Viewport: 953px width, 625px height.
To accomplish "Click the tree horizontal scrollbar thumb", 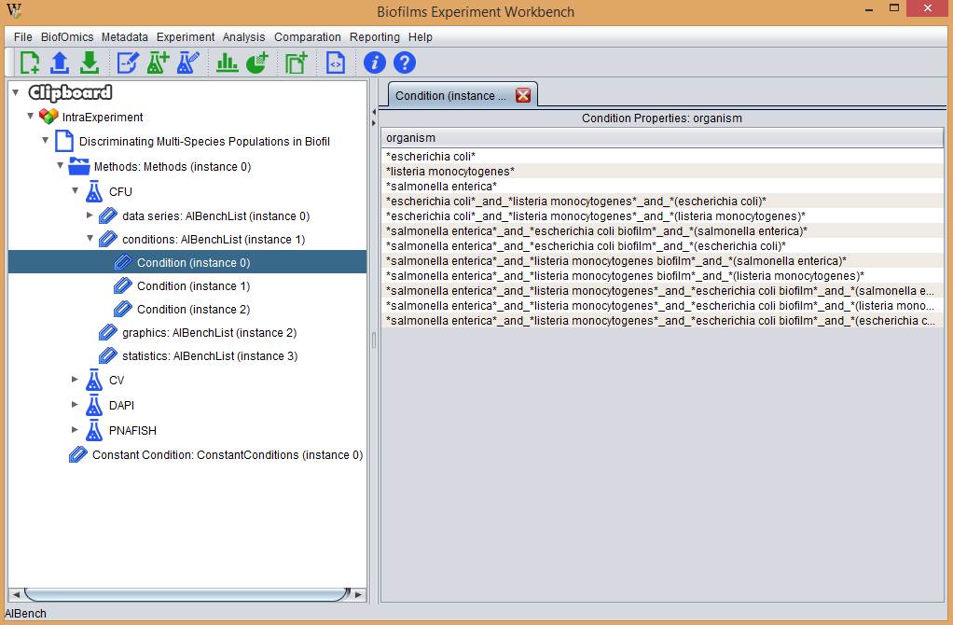I will coord(187,594).
